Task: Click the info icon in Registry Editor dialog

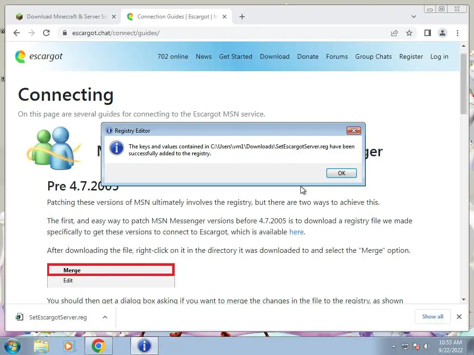Action: pyautogui.click(x=116, y=148)
